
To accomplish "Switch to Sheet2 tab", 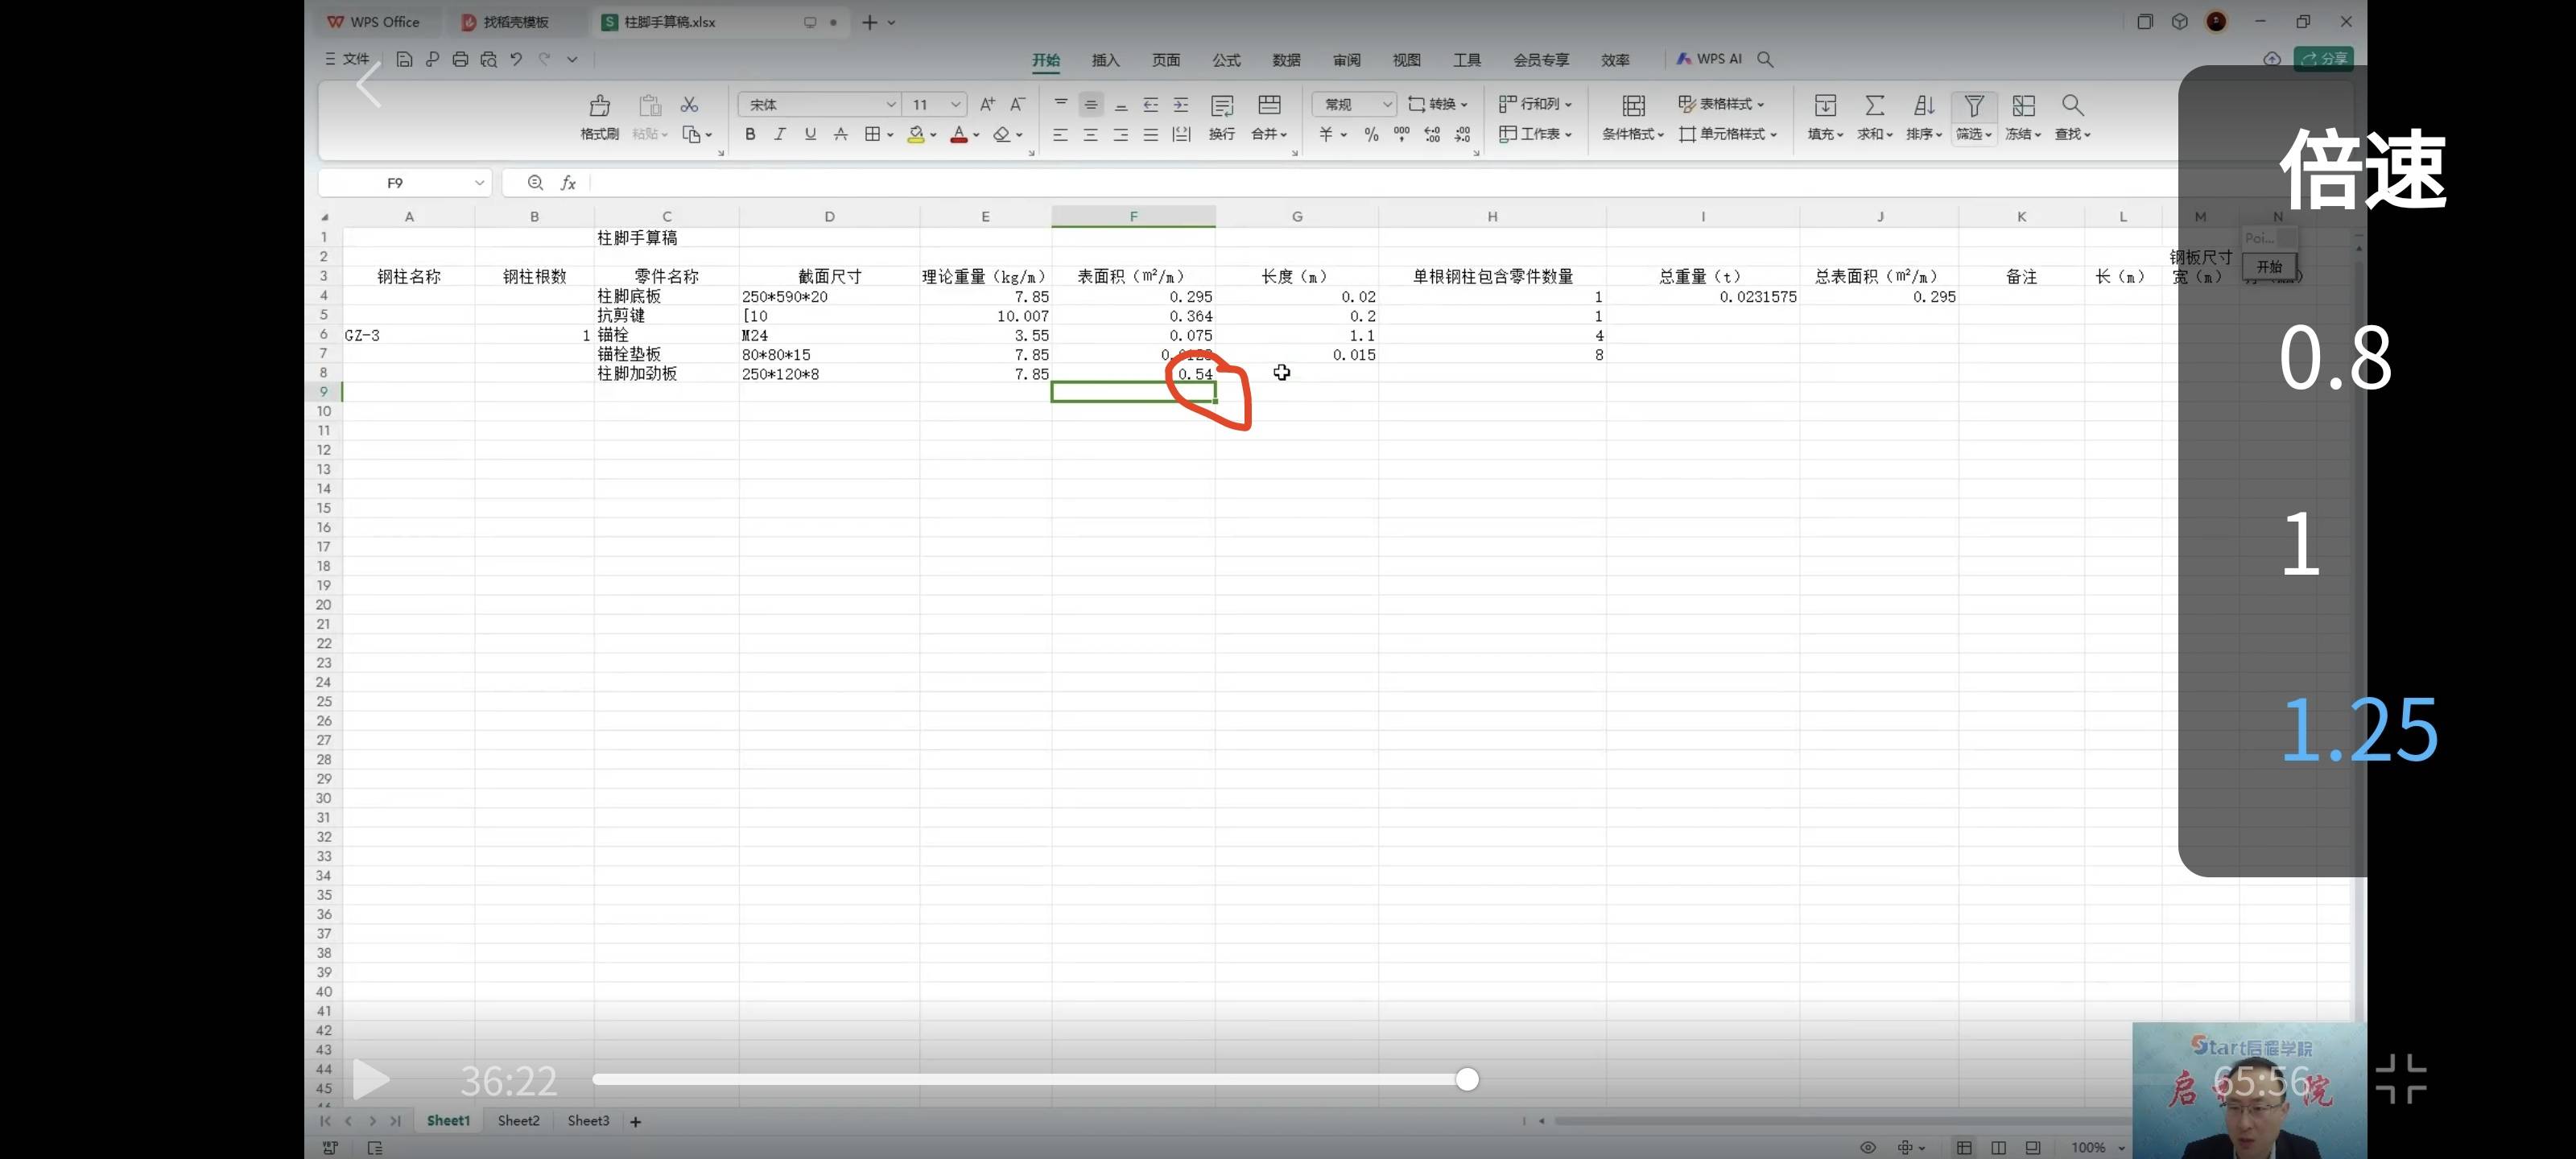I will point(518,1121).
